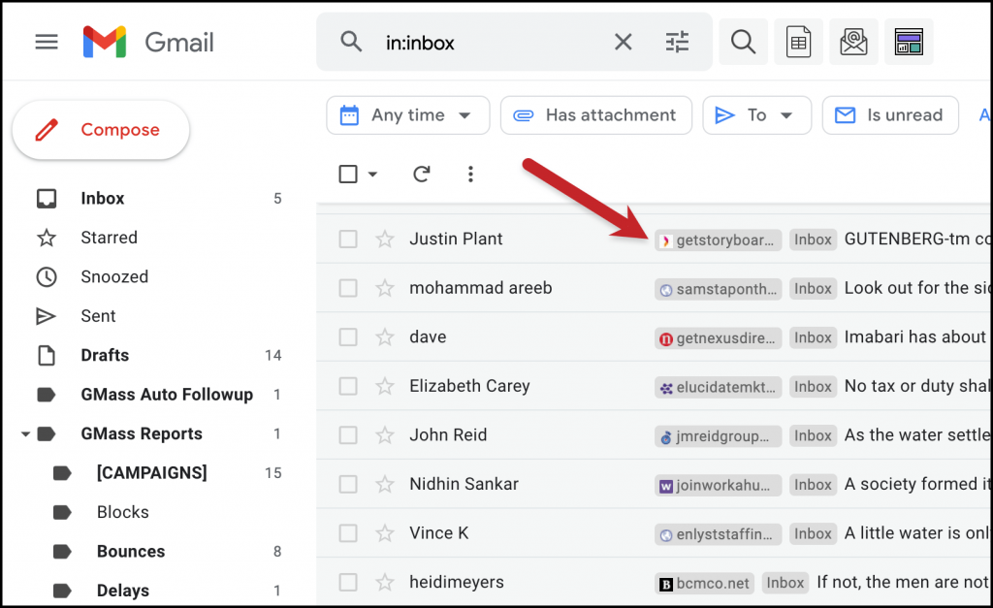The height and width of the screenshot is (608, 993).
Task: Filter messages by Is unread chip
Action: (x=889, y=114)
